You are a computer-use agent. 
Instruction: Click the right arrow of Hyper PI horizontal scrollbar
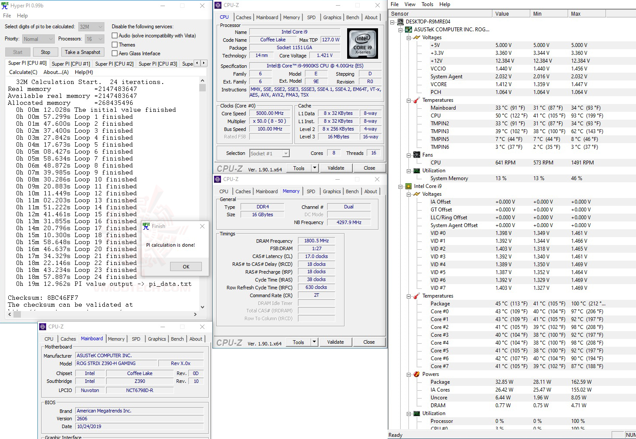[x=195, y=314]
